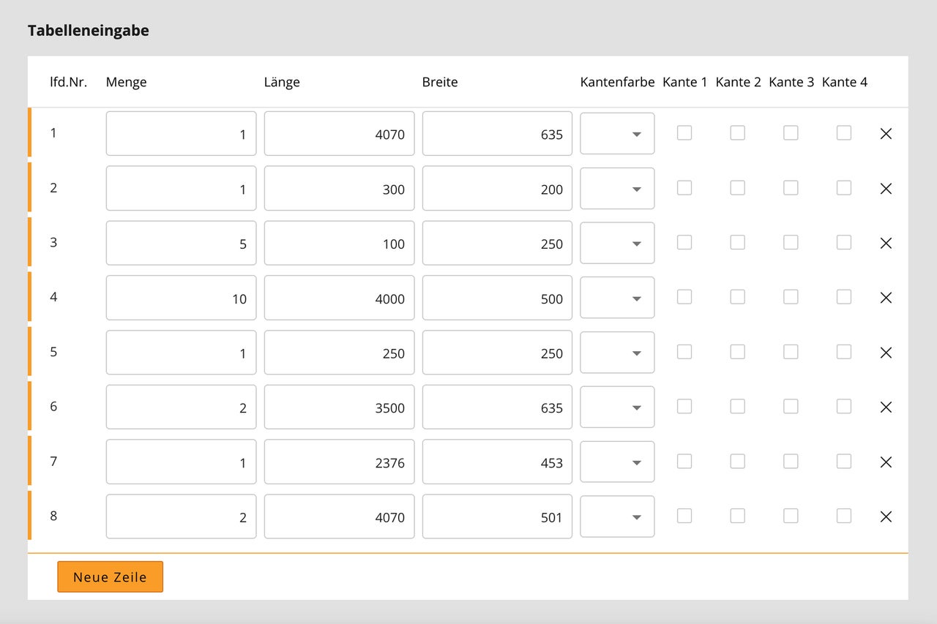
Task: Tick Kante 3 checkbox in row 4
Action: tap(791, 297)
